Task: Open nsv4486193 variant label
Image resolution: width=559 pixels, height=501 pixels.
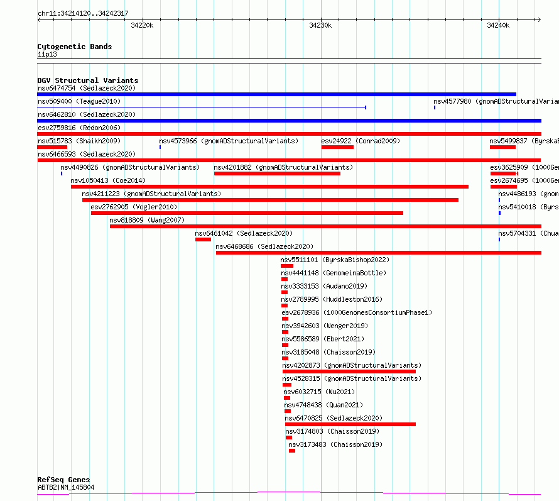Action: click(528, 194)
